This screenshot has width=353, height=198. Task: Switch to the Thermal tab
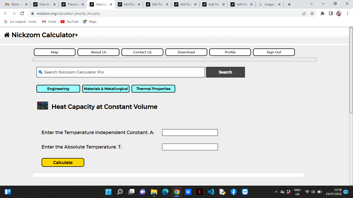click(73, 4)
